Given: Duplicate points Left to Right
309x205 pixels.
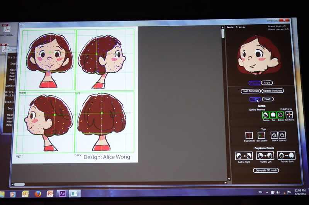Looking at the screenshot, I should [x=244, y=156].
